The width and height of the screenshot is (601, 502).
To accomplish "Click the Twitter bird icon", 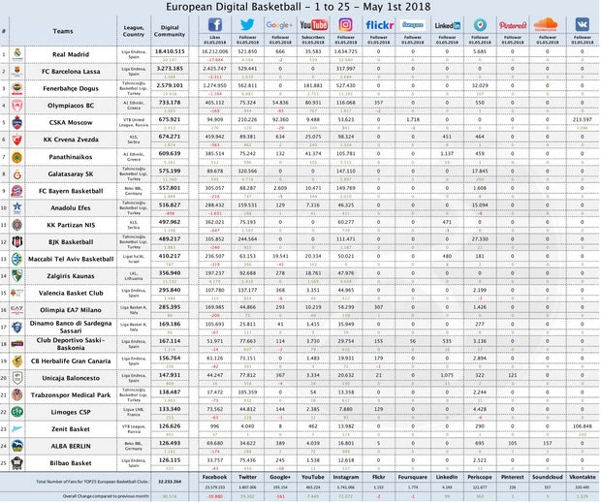I will 247,25.
